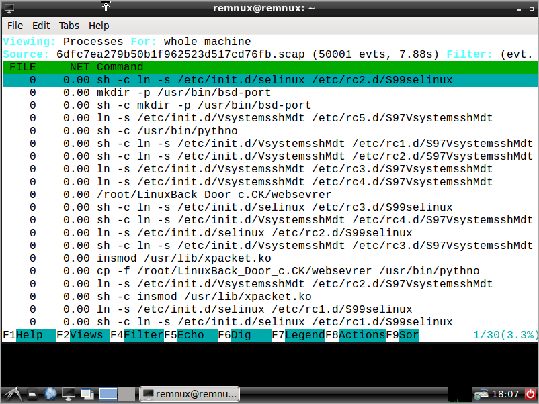Viewport: 539px width, 404px height.
Task: Sort by the FILE column header
Action: [x=22, y=67]
